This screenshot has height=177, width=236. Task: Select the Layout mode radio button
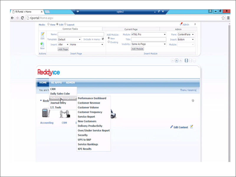[x=65, y=24]
